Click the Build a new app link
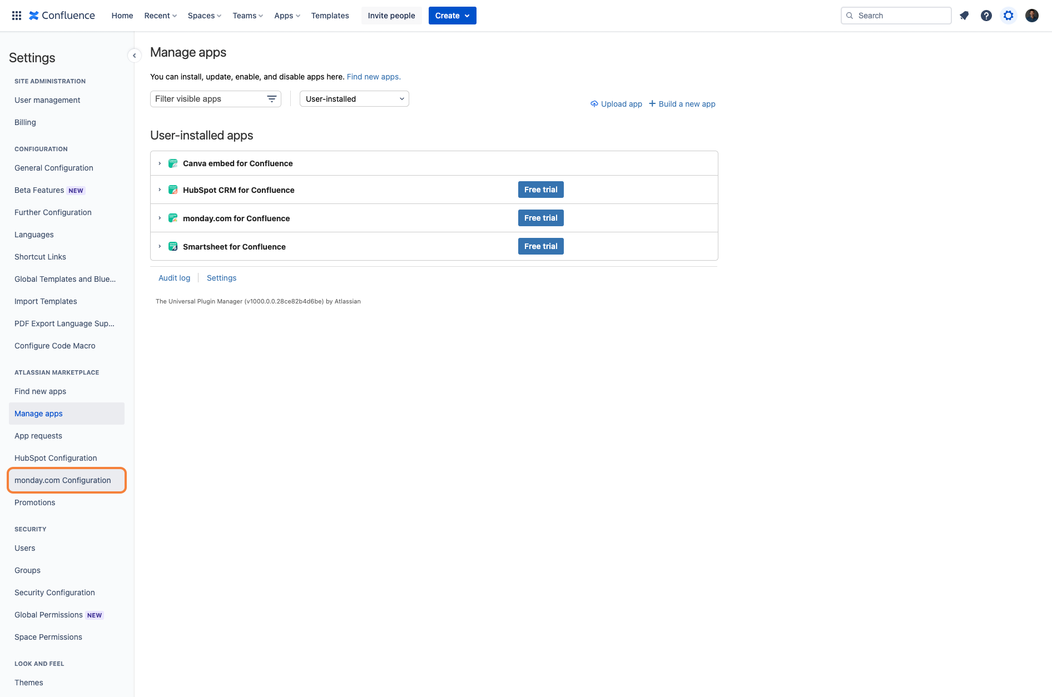This screenshot has width=1052, height=697. 682,104
